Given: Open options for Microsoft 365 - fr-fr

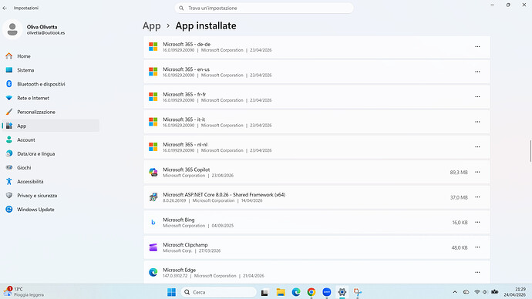Looking at the screenshot, I should click(477, 96).
